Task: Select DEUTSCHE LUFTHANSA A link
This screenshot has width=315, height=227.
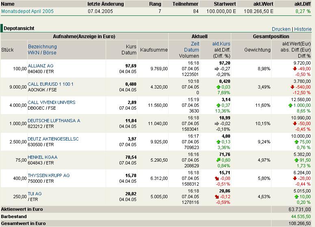Action: [x=54, y=121]
